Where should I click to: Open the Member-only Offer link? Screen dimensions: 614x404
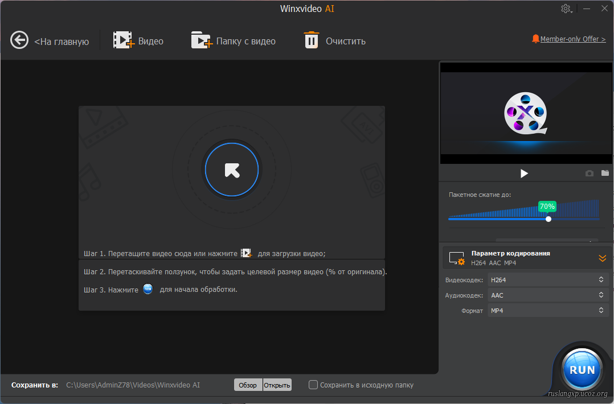pyautogui.click(x=572, y=39)
